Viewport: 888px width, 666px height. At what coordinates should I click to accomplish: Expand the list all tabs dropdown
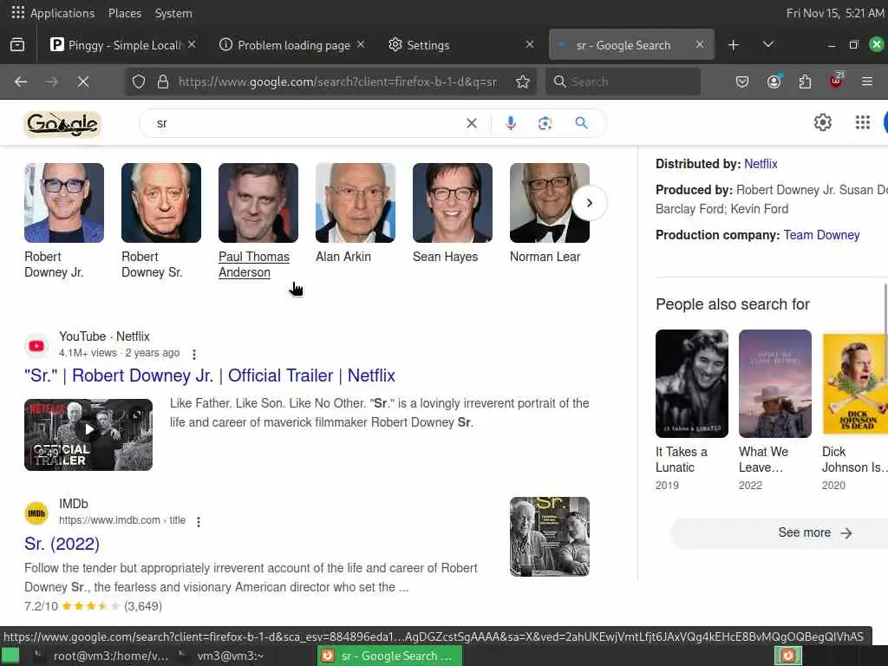768,45
